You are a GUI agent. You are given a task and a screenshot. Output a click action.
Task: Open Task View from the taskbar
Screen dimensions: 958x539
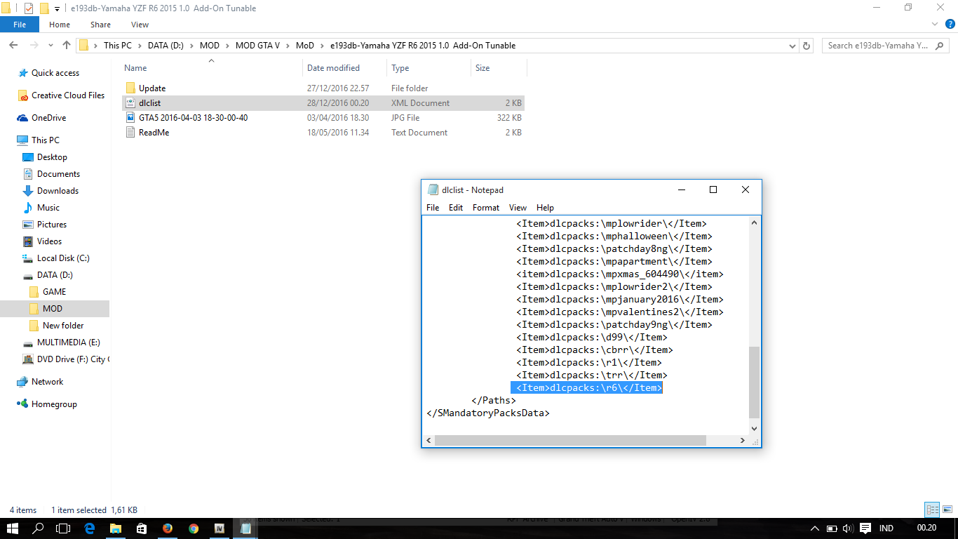click(63, 528)
